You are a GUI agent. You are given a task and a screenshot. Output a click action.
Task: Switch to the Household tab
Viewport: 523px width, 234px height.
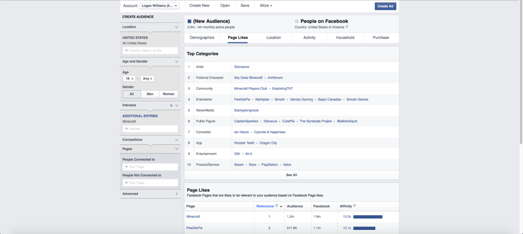click(345, 38)
